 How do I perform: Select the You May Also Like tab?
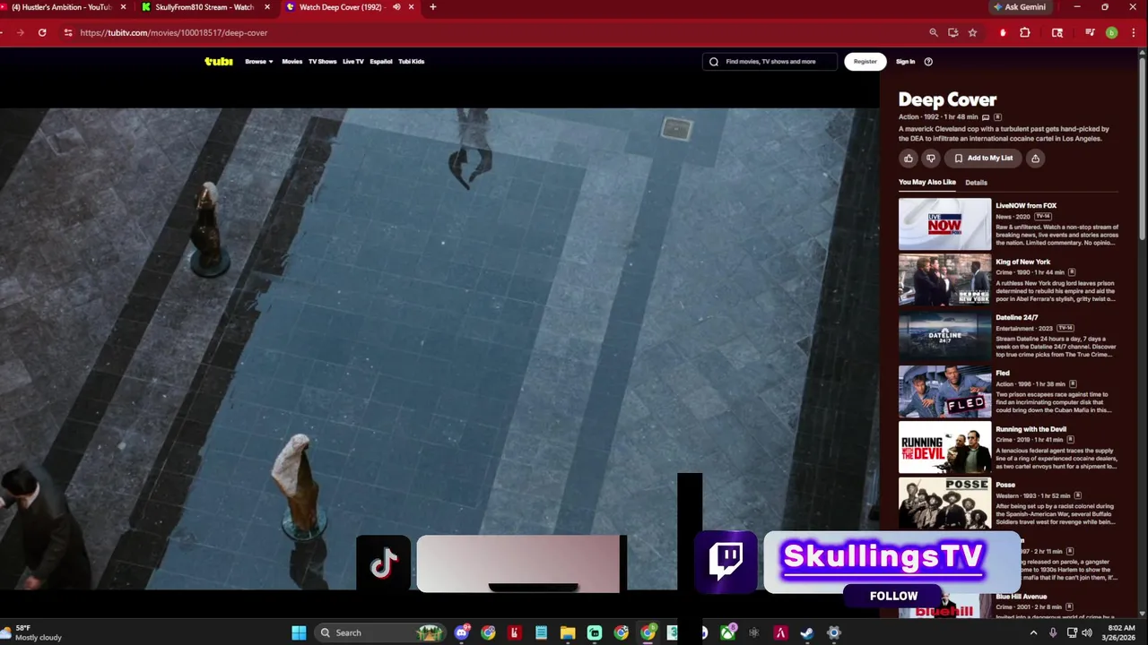(927, 183)
